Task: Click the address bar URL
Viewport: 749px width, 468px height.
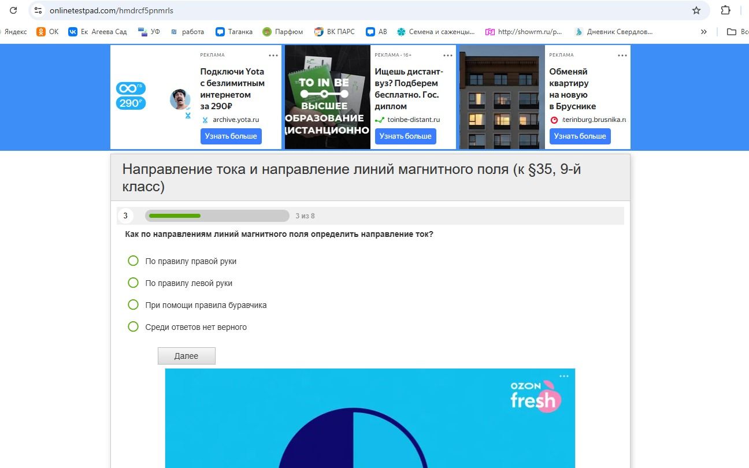Action: (111, 10)
